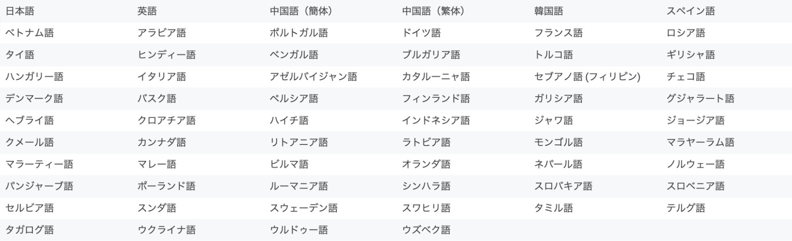Select 英語 in the language table
Viewport: 792px width, 241px height.
click(x=147, y=11)
